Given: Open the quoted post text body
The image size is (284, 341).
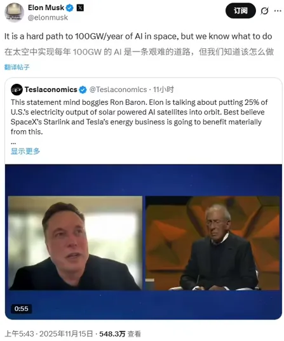Looking at the screenshot, I should (139, 117).
